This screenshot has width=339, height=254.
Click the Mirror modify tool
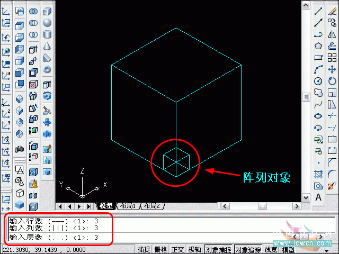pyautogui.click(x=332, y=34)
